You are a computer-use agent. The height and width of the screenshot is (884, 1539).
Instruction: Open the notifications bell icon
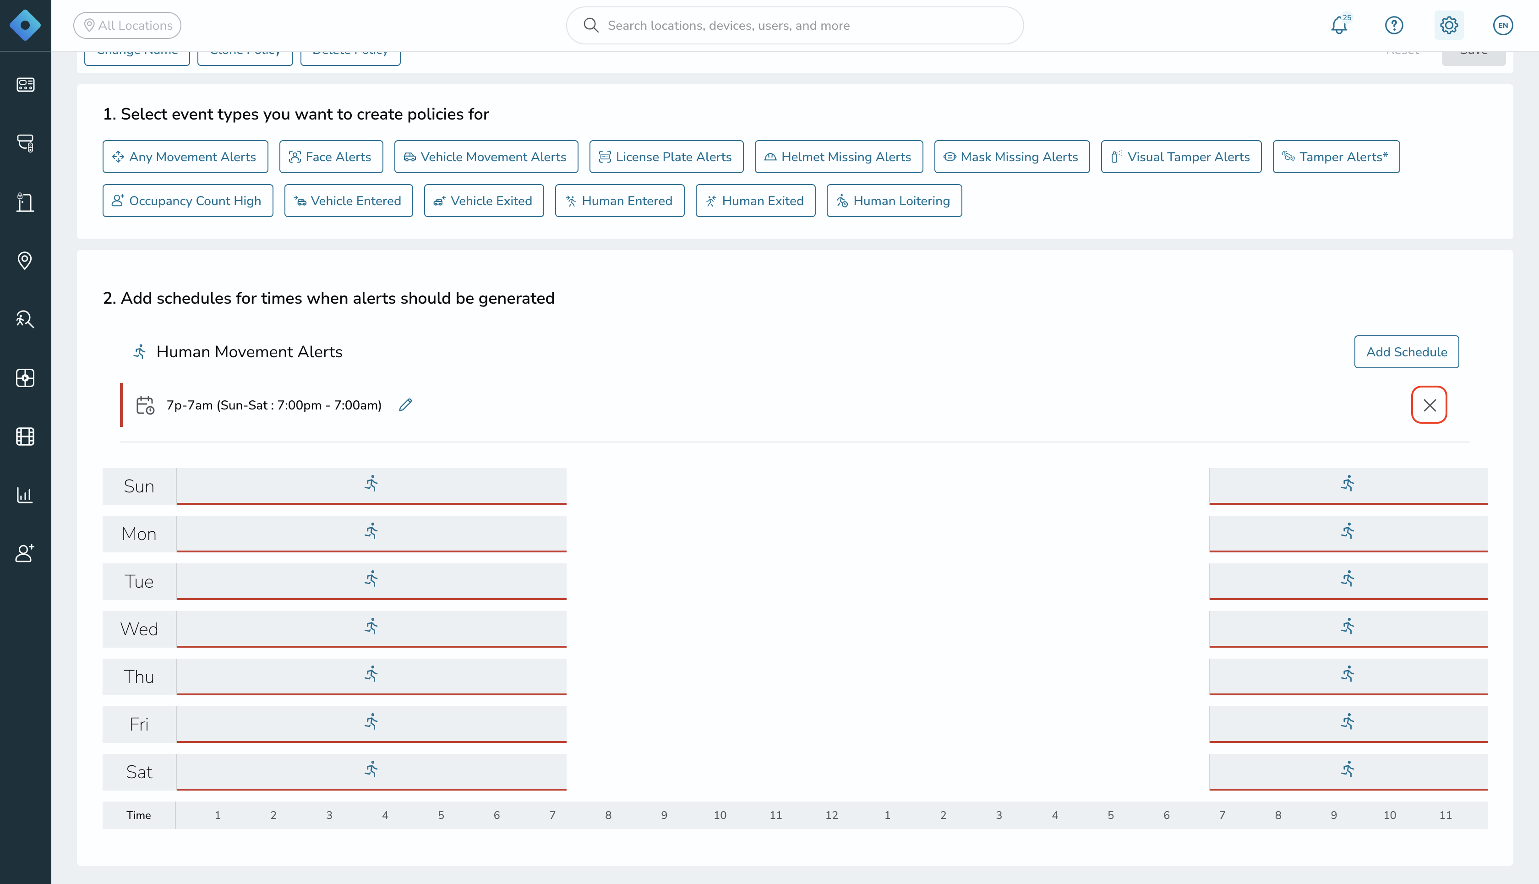(1339, 26)
